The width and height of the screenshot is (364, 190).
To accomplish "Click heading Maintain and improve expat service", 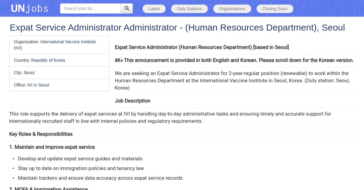I will pos(52,147).
